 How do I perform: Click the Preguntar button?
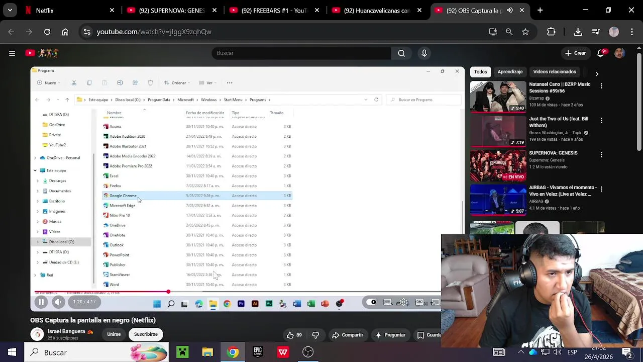pyautogui.click(x=390, y=335)
